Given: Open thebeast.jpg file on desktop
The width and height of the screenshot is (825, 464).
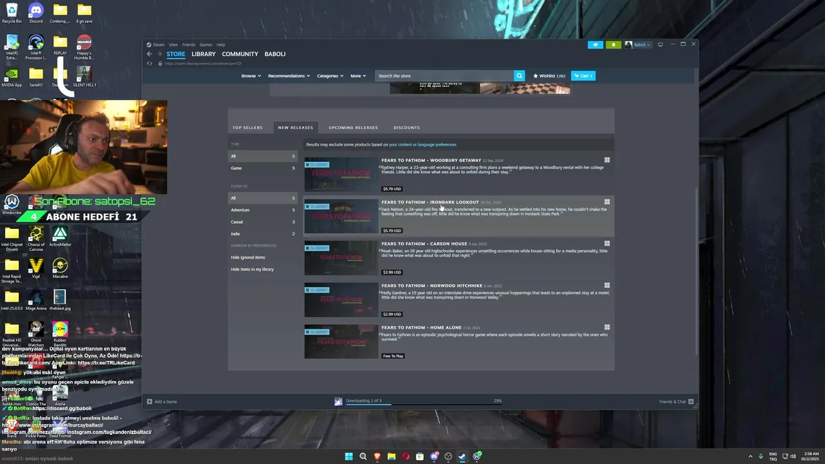Looking at the screenshot, I should (60, 300).
